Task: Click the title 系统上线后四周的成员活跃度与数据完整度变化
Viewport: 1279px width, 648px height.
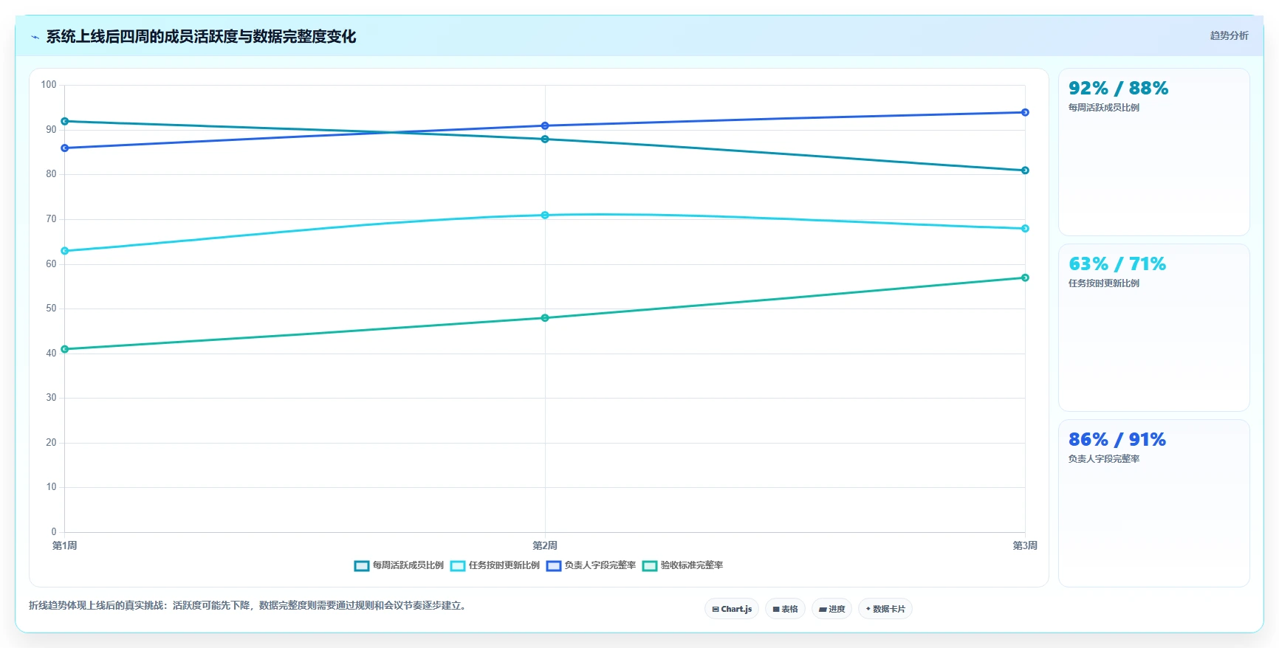Action: (x=201, y=37)
